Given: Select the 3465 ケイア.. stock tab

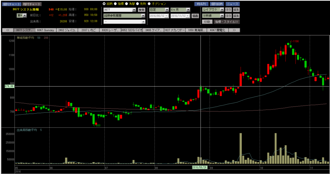Looking at the screenshot, I should 153,30.
